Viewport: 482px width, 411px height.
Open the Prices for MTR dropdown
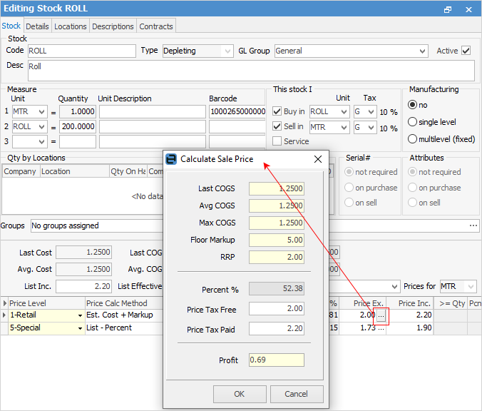471,286
